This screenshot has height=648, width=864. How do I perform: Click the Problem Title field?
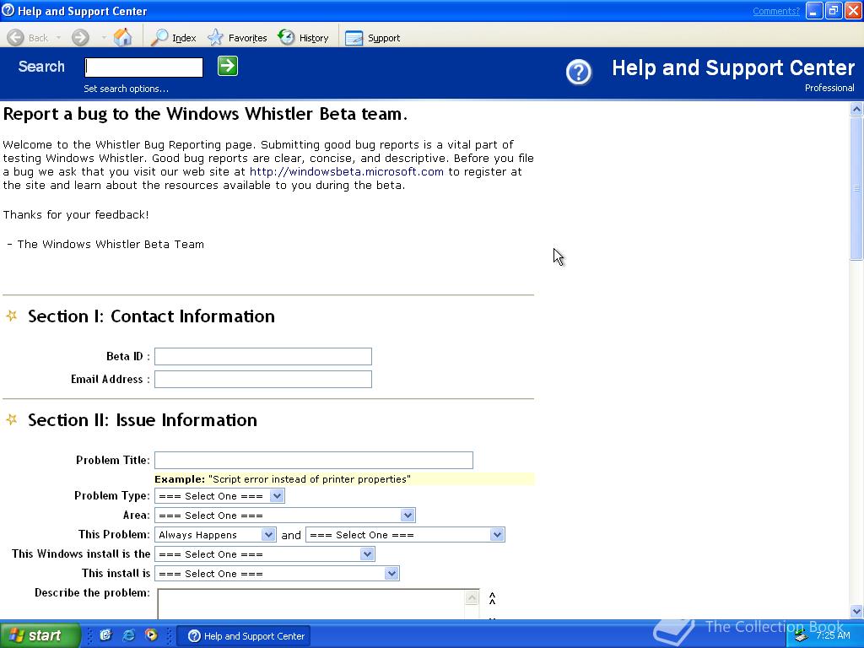pyautogui.click(x=314, y=460)
